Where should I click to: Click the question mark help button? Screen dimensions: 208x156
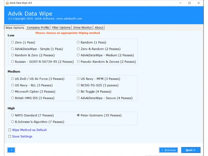[11, 150]
